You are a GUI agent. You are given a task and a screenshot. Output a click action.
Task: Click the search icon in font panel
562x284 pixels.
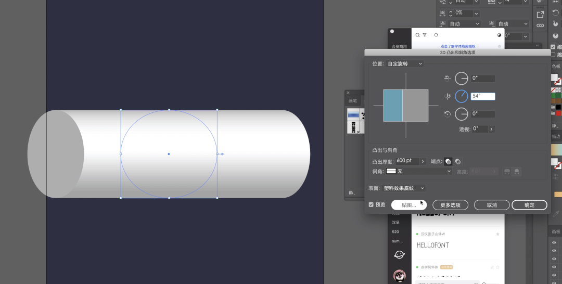tap(417, 35)
